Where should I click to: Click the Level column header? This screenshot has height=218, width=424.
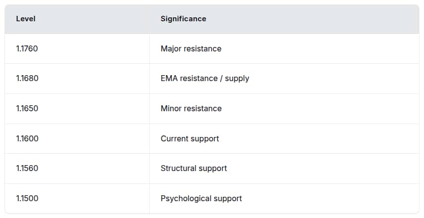26,19
